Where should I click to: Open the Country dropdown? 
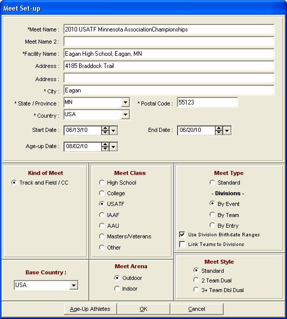[125, 115]
